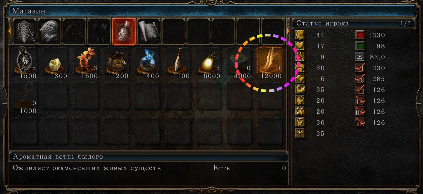
Task: Select the human effigy item priced 1500
Action: (x=25, y=63)
